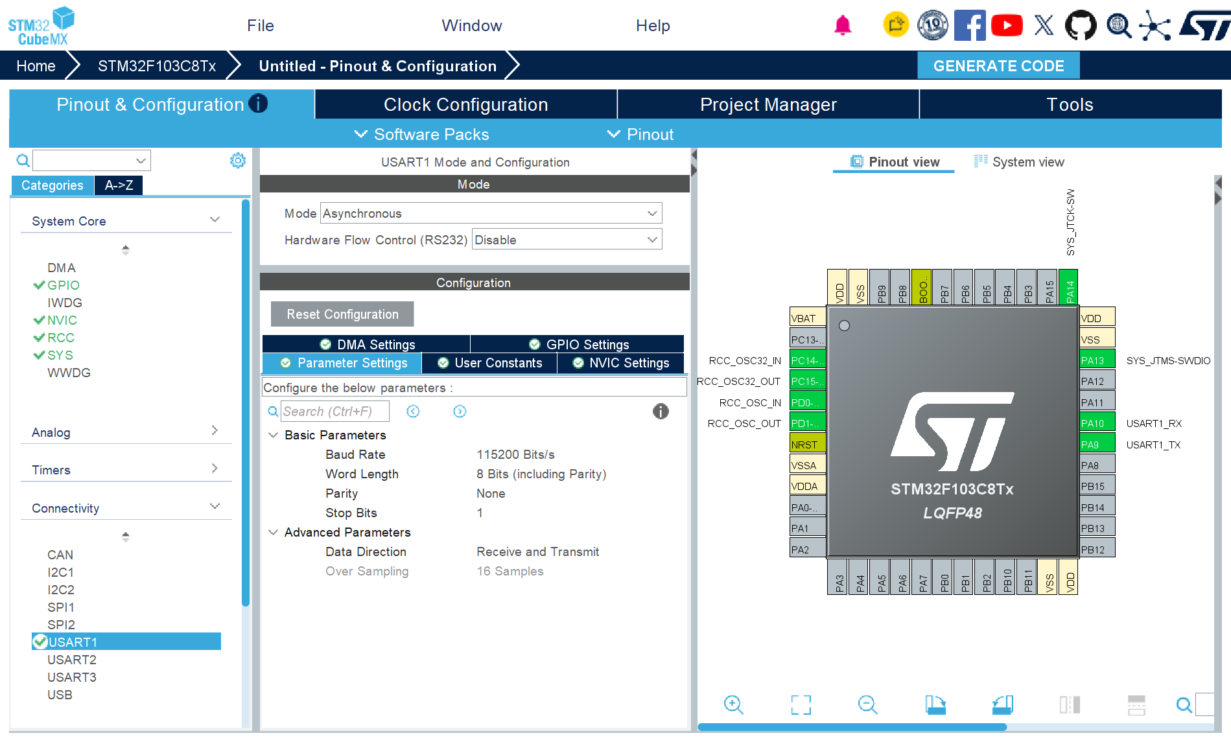This screenshot has height=742, width=1231.
Task: Select pin PB12 on the chip
Action: [x=1097, y=549]
